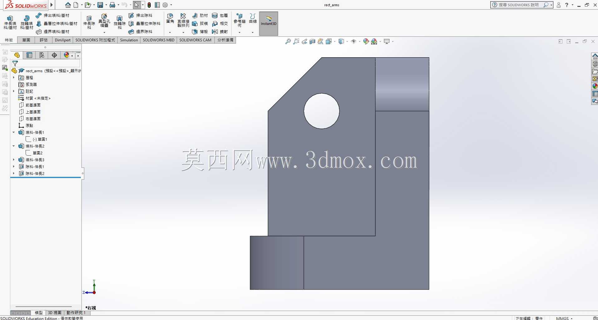Open the 動作研究 1 motion study tab

click(x=76, y=313)
